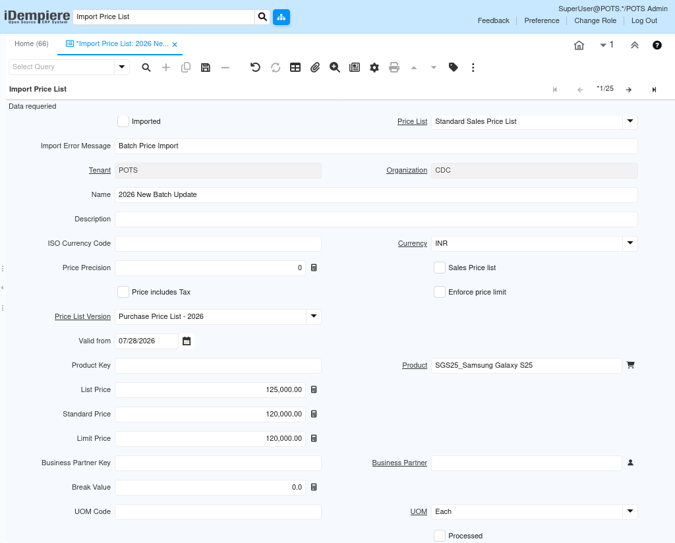Click the zoom across icon
This screenshot has height=543, width=675.
tap(334, 68)
